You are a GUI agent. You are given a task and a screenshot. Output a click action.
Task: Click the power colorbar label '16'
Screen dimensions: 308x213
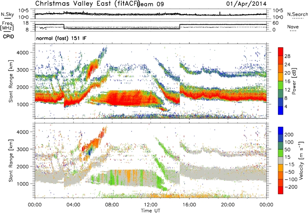[x=287, y=82]
